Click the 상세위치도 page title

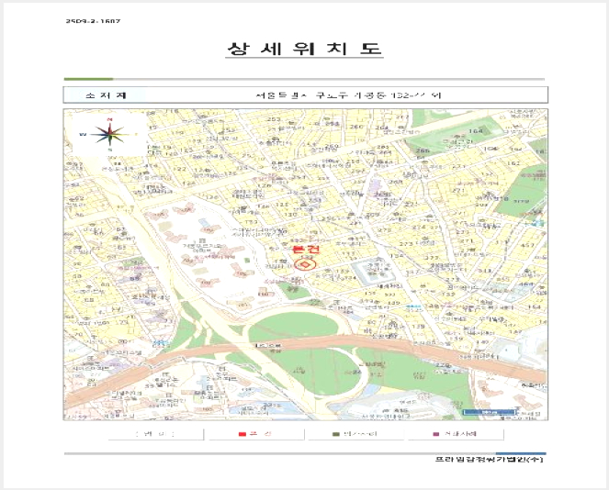click(305, 49)
